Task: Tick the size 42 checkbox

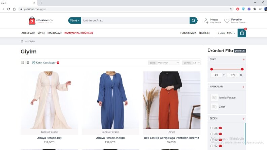Action: (x=212, y=146)
